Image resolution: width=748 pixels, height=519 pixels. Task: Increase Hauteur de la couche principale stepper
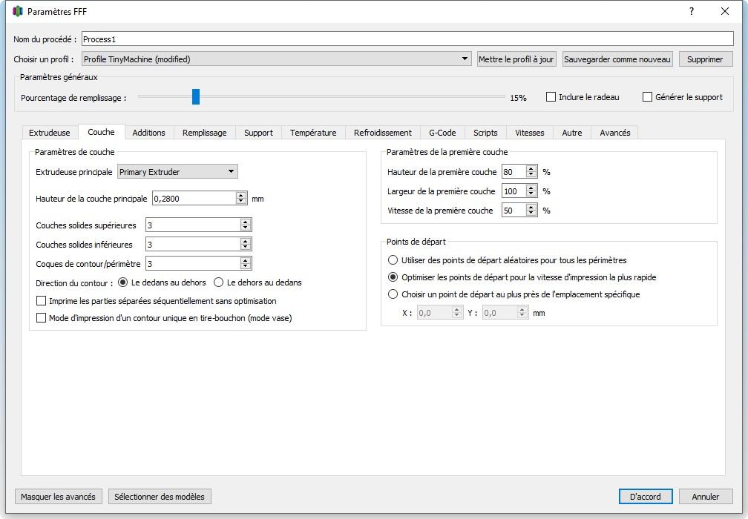241,196
